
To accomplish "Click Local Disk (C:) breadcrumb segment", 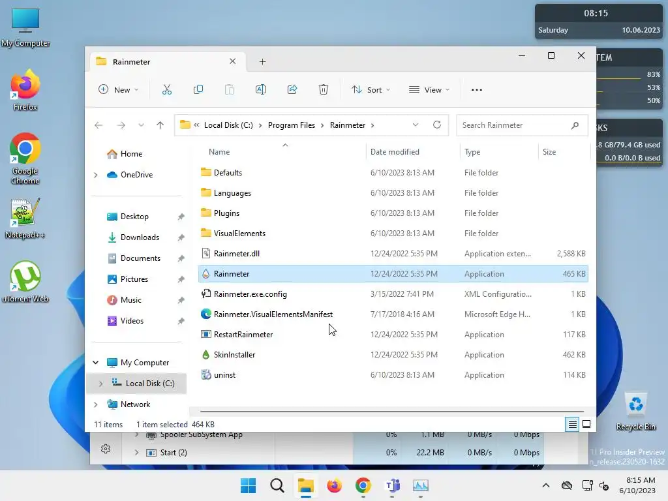I will [228, 125].
